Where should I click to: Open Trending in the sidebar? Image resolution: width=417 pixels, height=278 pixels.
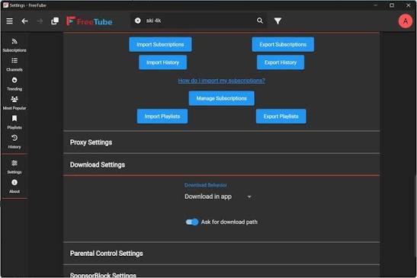tap(14, 84)
